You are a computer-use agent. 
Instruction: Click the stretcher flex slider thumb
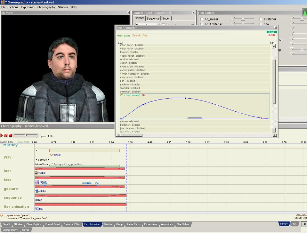coord(302,19)
